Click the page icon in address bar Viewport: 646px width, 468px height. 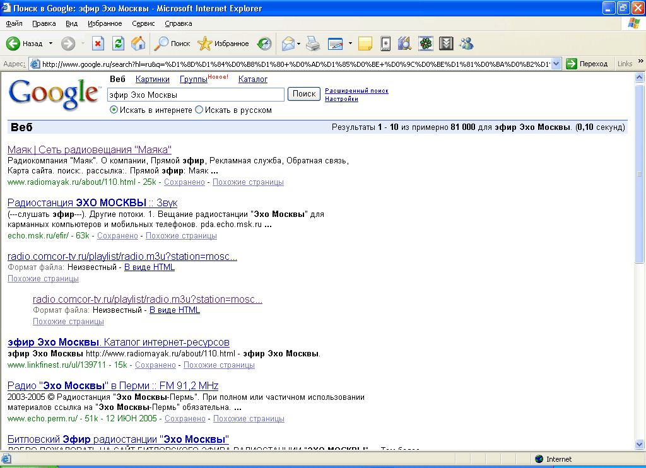pos(35,64)
